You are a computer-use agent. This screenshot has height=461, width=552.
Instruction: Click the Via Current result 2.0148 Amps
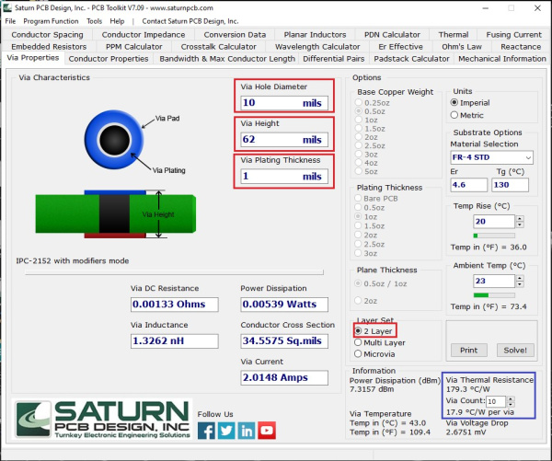(284, 377)
